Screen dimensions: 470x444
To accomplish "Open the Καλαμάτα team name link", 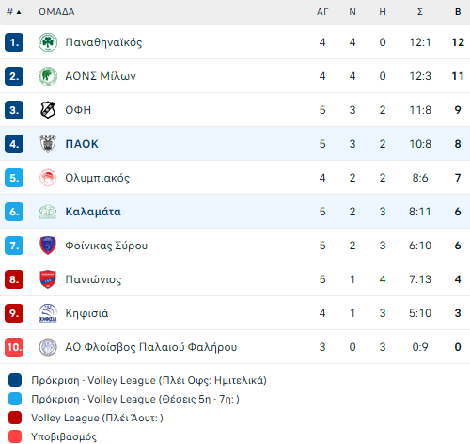I will pyautogui.click(x=93, y=212).
